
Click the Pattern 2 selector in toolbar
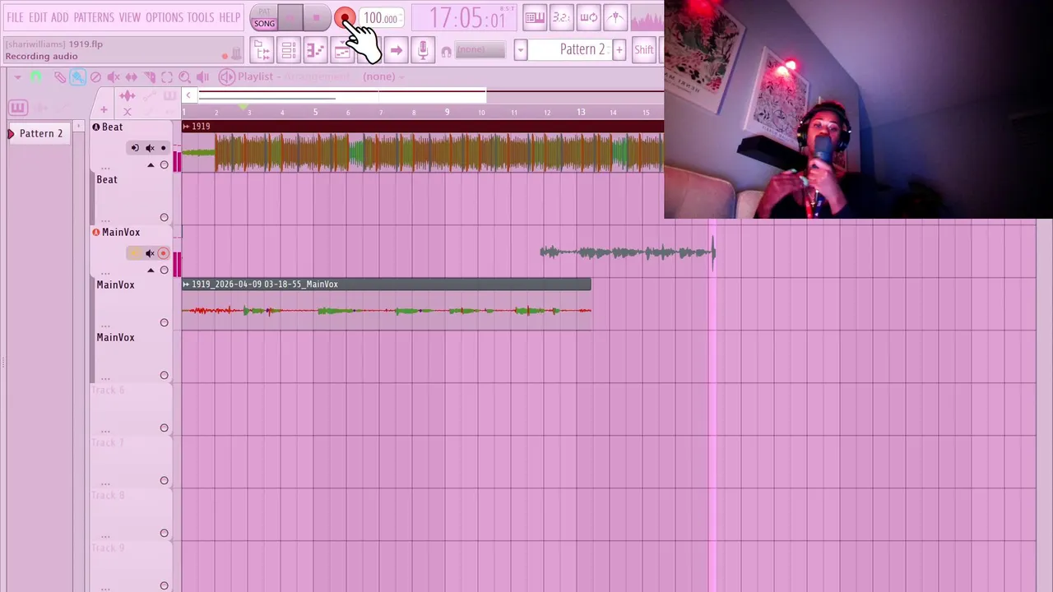pos(569,49)
